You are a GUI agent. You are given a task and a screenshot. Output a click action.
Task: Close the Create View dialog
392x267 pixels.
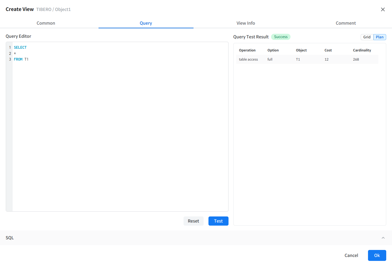click(x=383, y=9)
